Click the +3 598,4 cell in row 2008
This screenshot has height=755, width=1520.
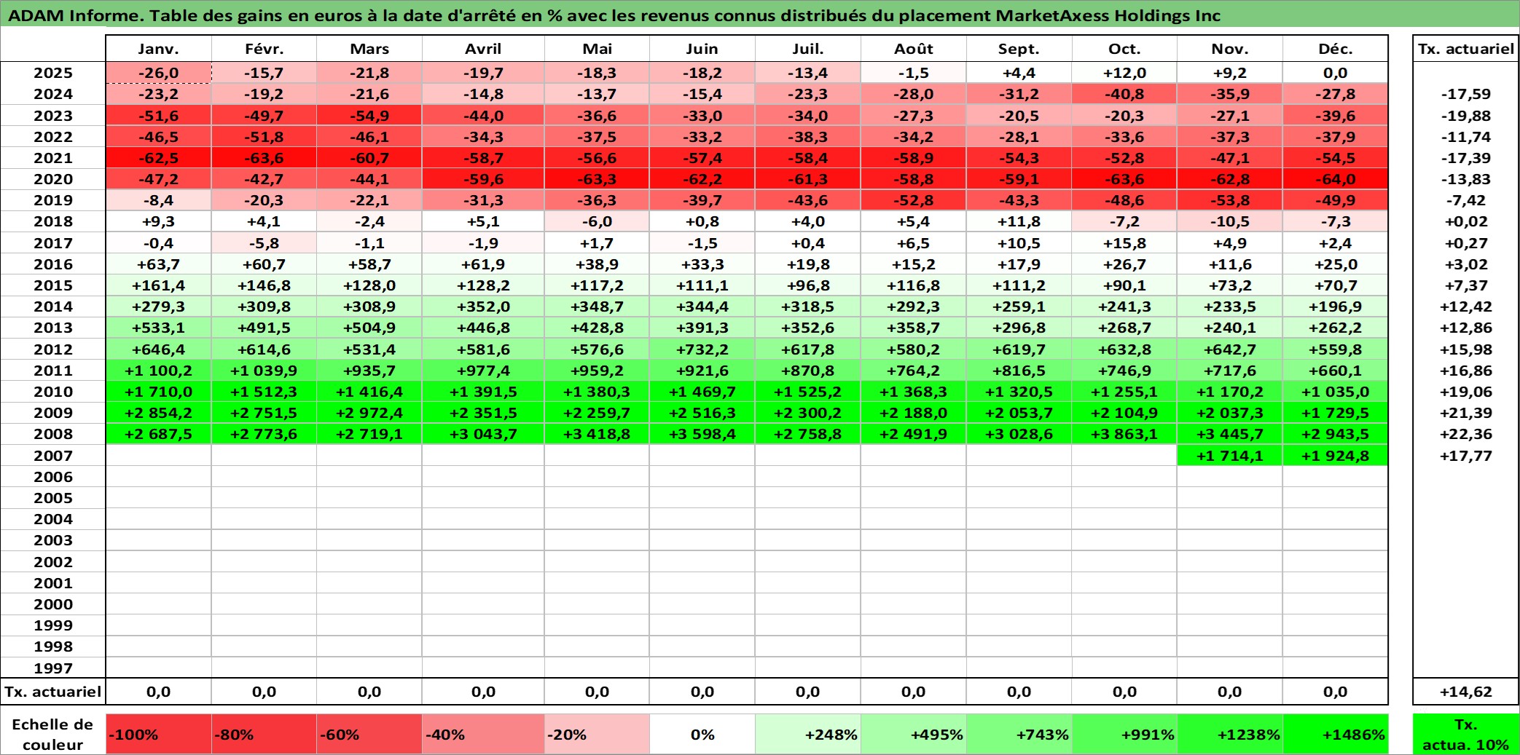[x=702, y=434]
